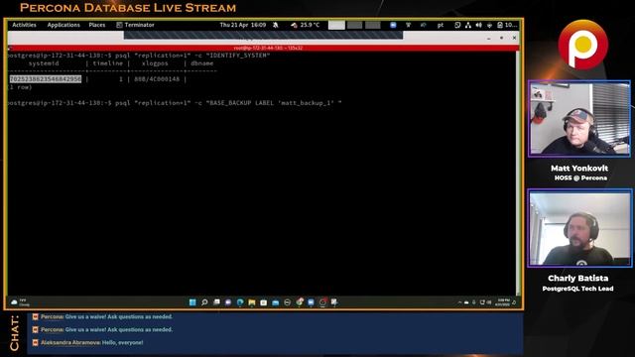This screenshot has height=357, width=635.
Task: Open the volume speaker icon in top bar
Action: (x=478, y=25)
